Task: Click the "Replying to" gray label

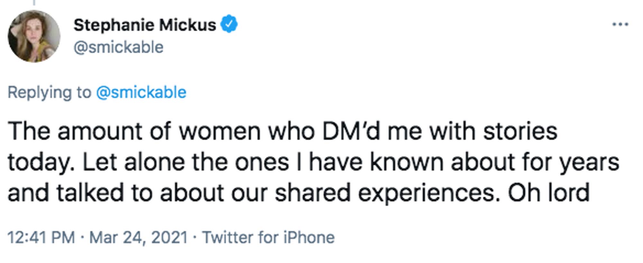Action: (49, 93)
